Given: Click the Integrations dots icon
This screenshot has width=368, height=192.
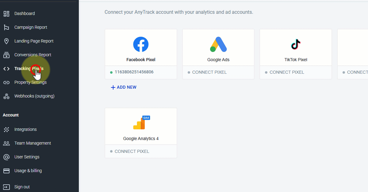Looking at the screenshot, I should (6, 129).
